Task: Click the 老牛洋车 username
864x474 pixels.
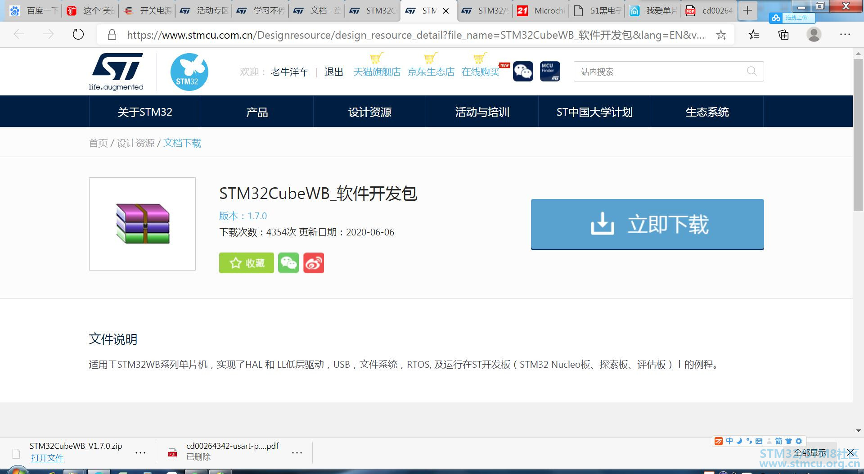Action: click(289, 72)
